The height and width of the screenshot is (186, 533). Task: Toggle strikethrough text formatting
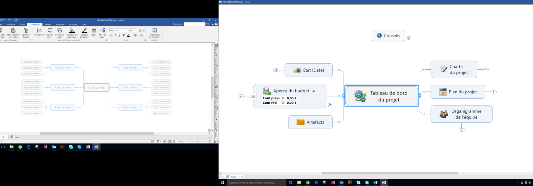coord(124,35)
